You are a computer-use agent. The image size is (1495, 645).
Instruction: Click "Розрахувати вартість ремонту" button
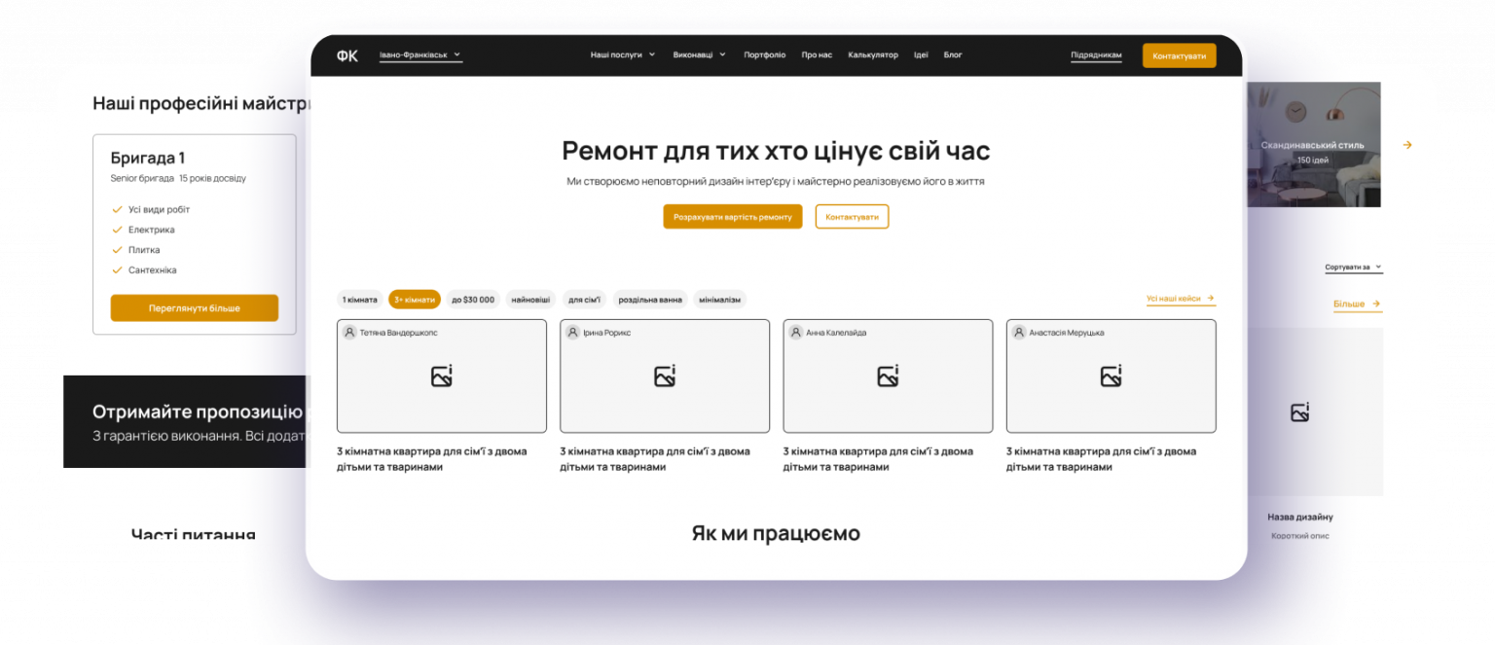tap(732, 217)
